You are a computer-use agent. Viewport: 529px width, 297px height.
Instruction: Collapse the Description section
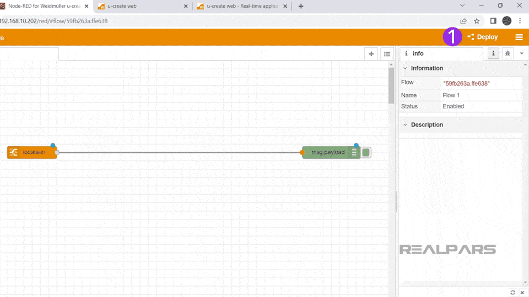tap(405, 125)
